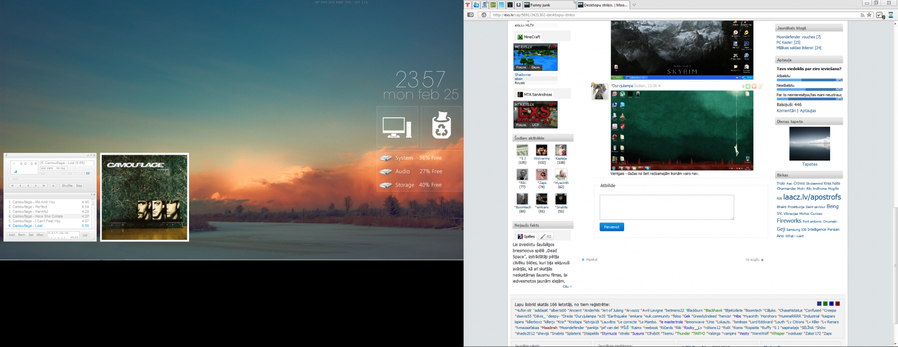Click the Atbilde reply text area

point(667,207)
